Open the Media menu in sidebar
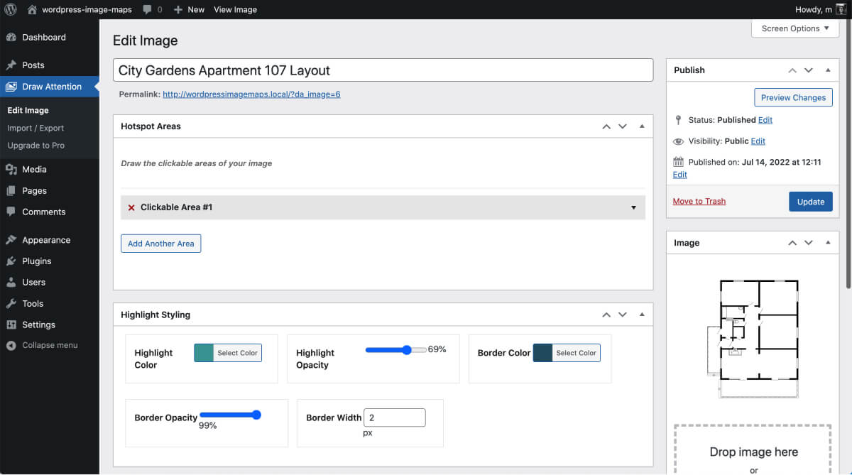Viewport: 852px width, 475px height. tap(34, 169)
